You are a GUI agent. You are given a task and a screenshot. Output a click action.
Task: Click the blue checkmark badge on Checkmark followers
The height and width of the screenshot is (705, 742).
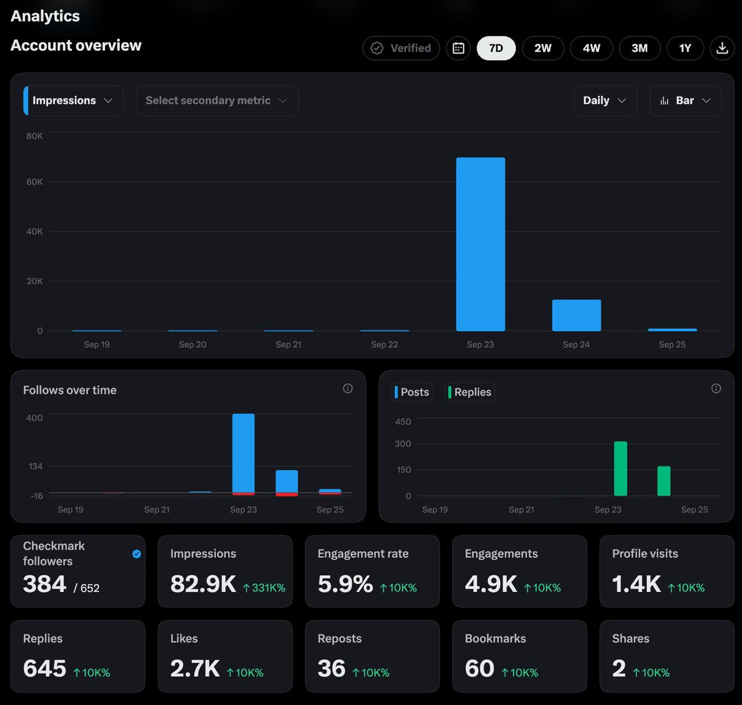(137, 554)
